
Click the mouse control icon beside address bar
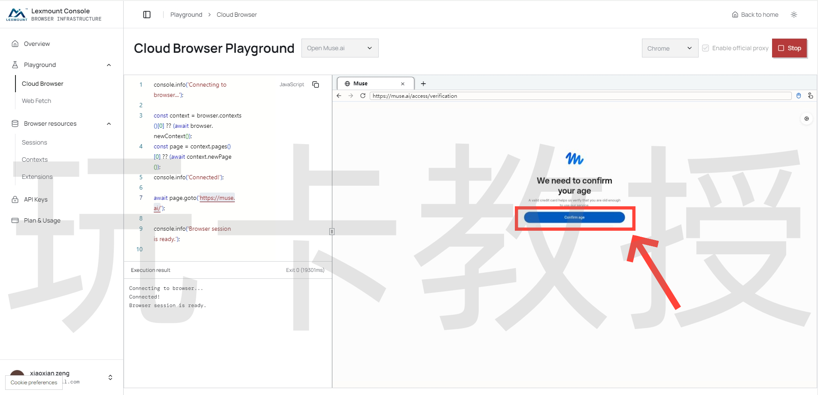799,96
